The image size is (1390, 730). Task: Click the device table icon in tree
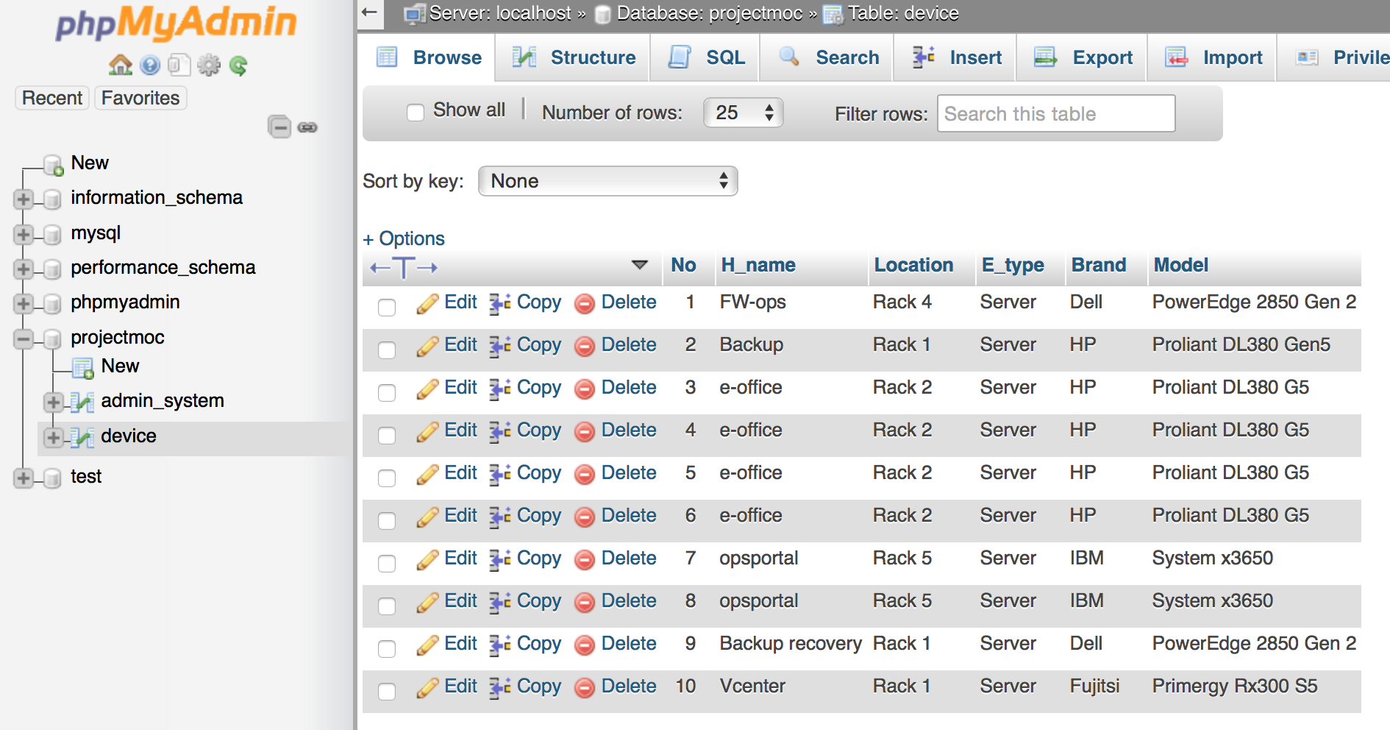coord(82,438)
